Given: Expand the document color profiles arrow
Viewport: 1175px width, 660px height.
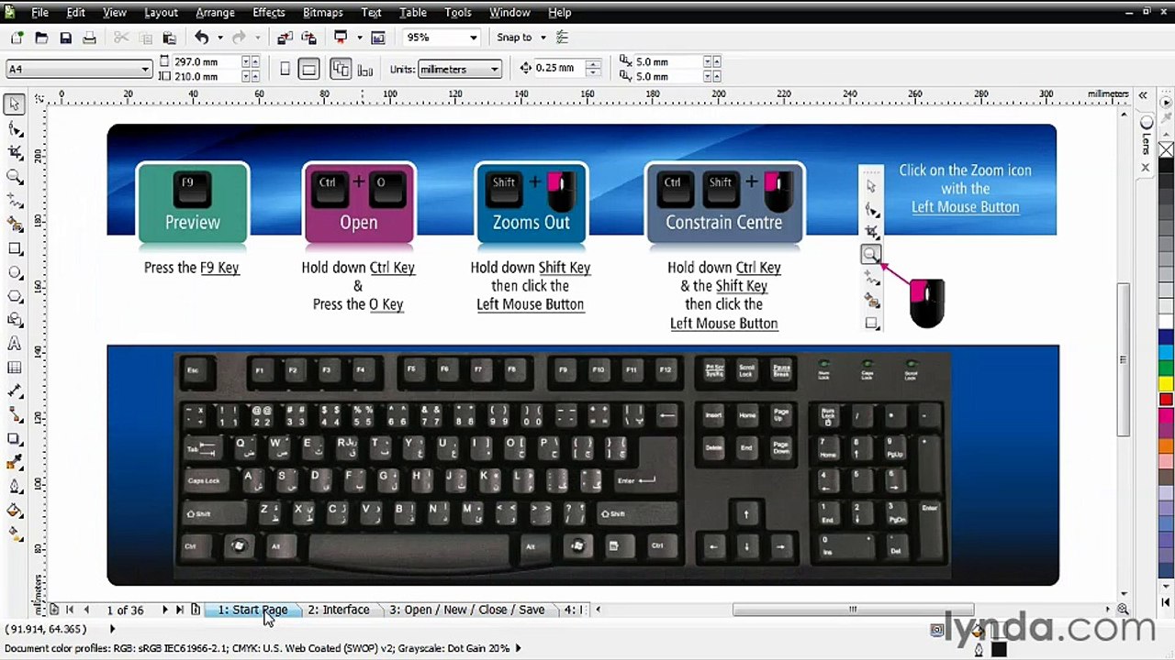Looking at the screenshot, I should [518, 648].
